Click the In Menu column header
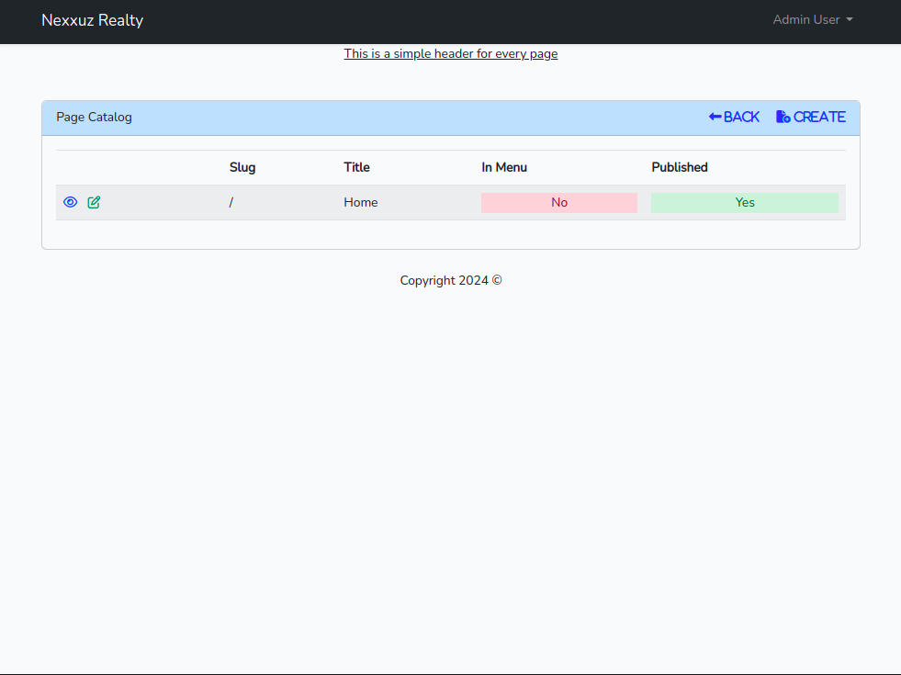Image resolution: width=901 pixels, height=675 pixels. 504,167
